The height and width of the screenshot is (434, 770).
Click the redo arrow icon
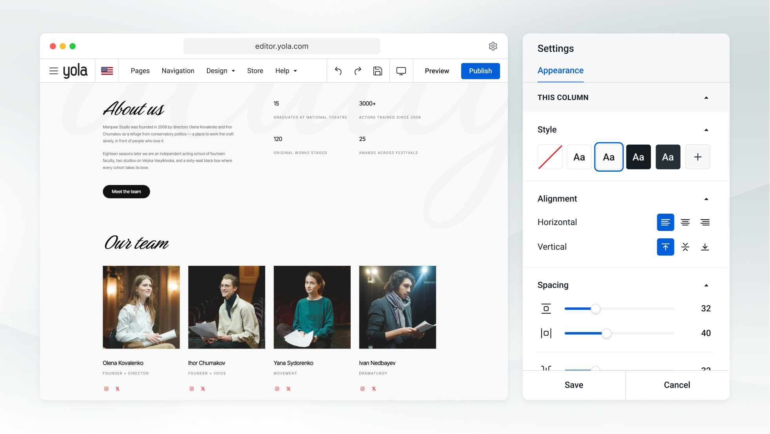[x=358, y=71]
